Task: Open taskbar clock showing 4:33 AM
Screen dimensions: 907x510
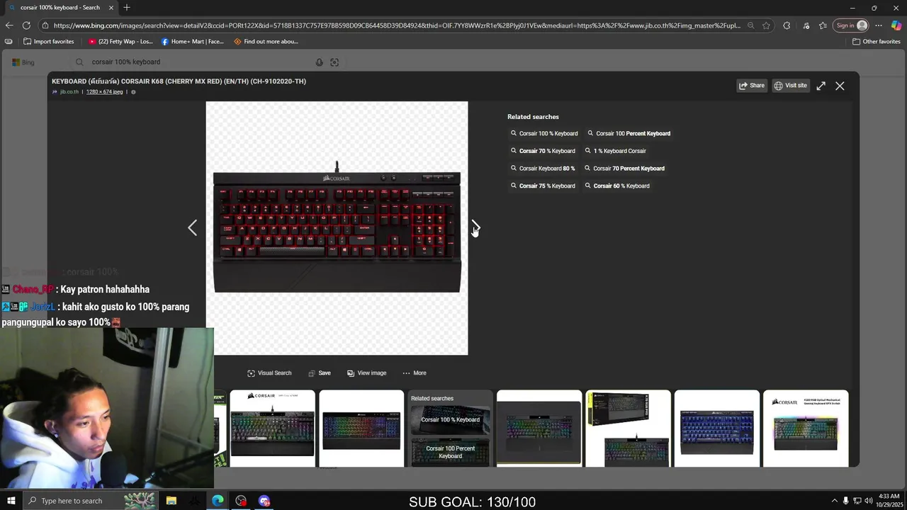Action: pos(889,501)
